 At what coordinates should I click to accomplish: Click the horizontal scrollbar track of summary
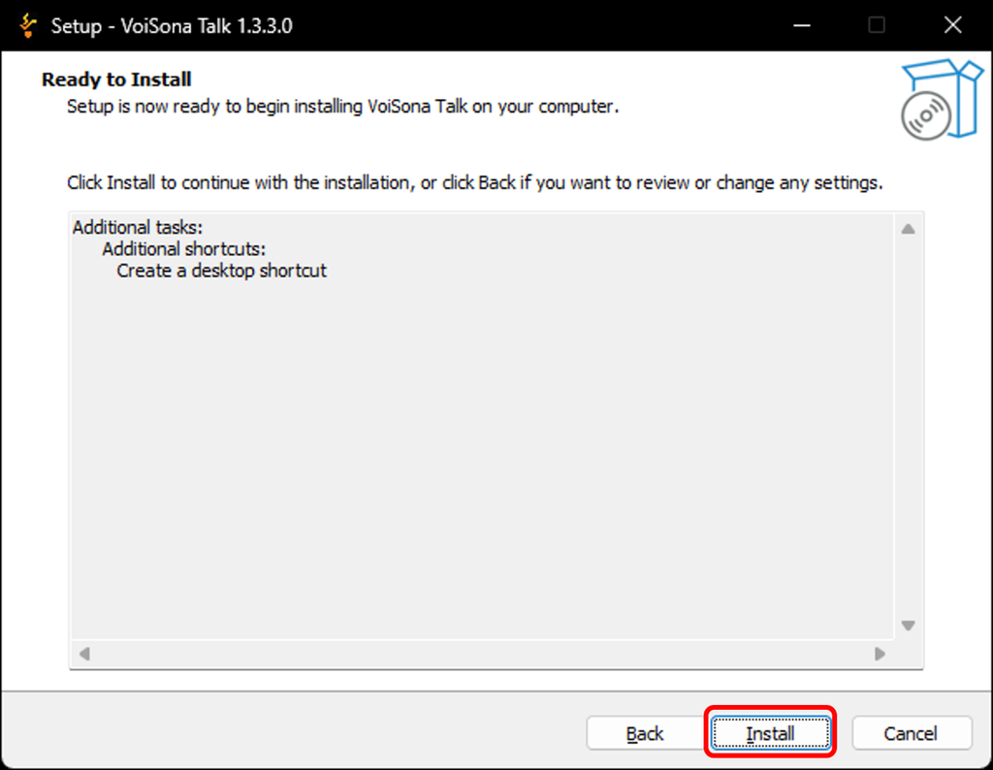(x=481, y=654)
